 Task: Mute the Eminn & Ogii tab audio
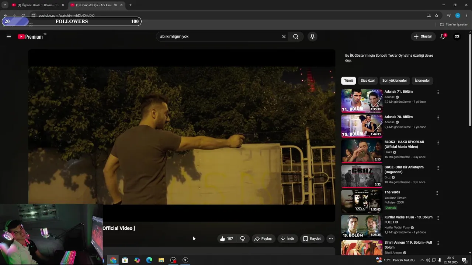coord(115,5)
